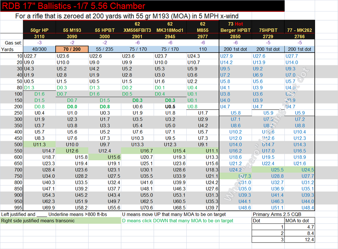338x249 pixels.
Task: Select the '75HPBT' column header
Action: click(268, 30)
